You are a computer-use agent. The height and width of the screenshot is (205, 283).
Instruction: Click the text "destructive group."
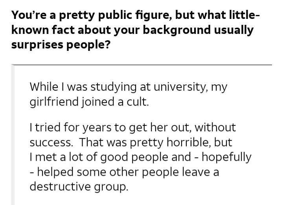pyautogui.click(x=79, y=187)
